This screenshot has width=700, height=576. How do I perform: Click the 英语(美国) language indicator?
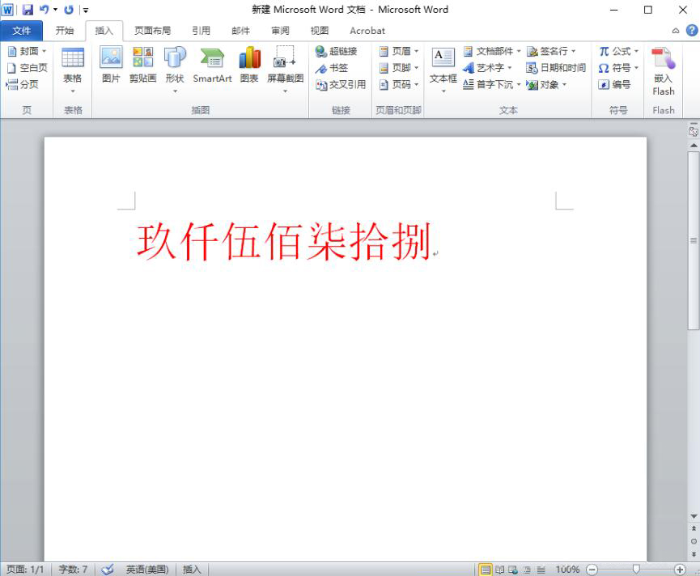click(147, 570)
